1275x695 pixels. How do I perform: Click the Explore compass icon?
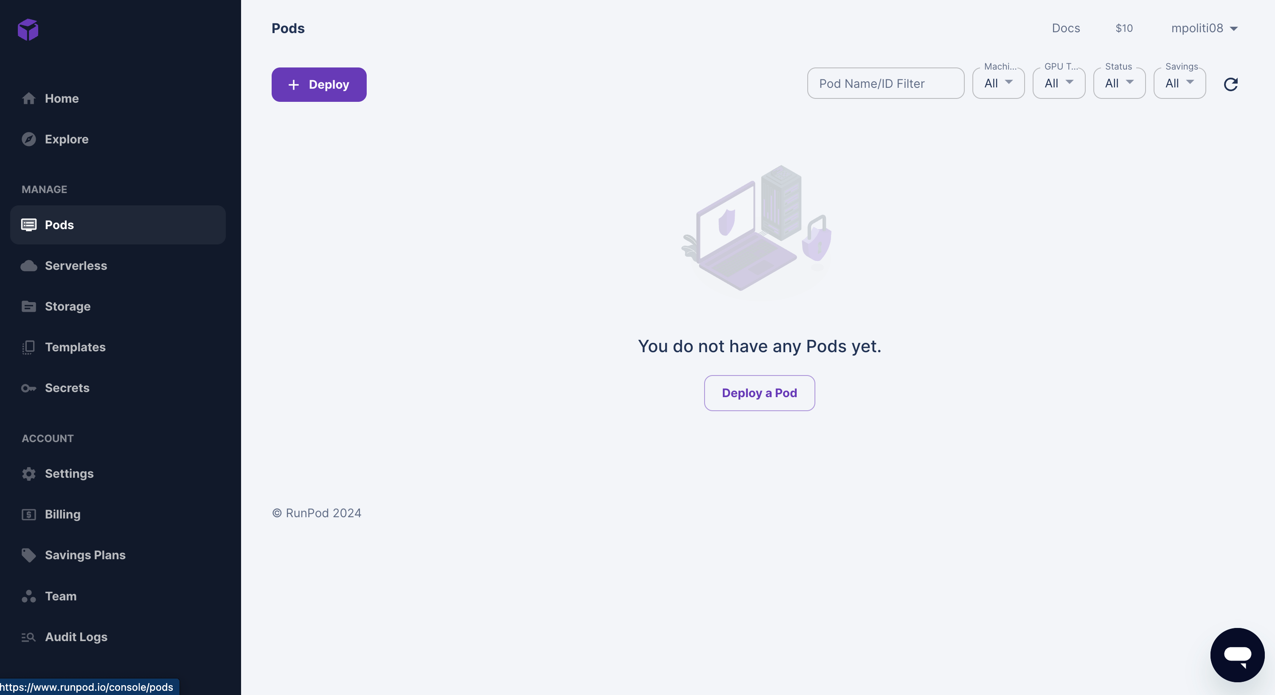tap(29, 140)
